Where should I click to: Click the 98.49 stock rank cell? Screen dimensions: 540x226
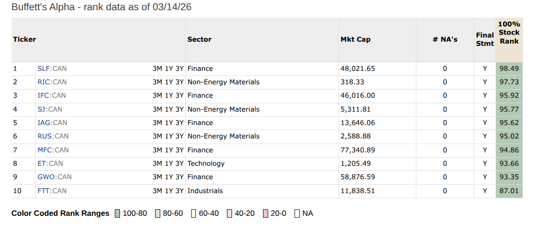click(509, 69)
